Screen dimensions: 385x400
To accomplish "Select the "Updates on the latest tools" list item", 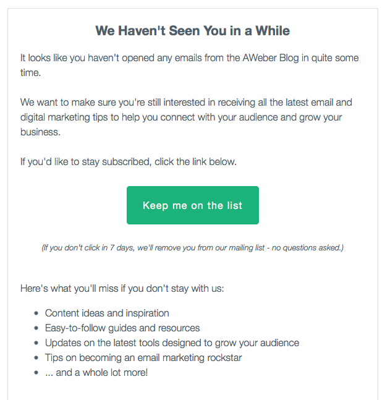I will tap(172, 343).
